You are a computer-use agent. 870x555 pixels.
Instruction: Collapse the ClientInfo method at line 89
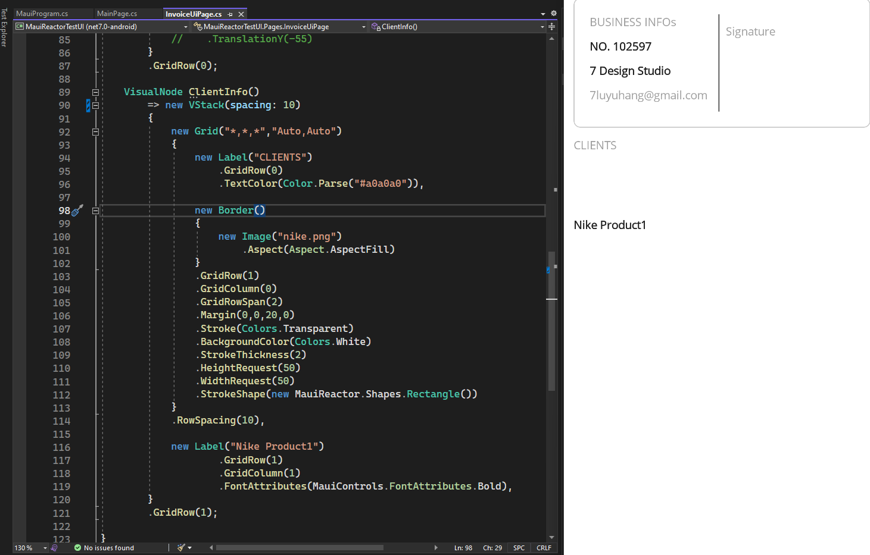pos(95,92)
